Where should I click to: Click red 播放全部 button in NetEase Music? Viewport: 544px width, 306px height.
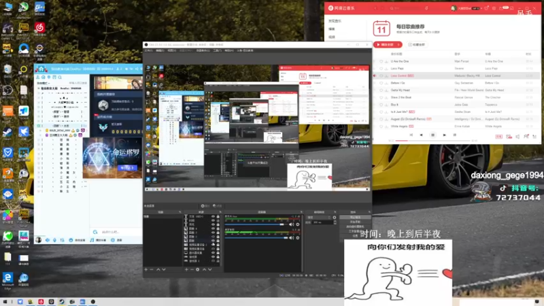coord(388,45)
